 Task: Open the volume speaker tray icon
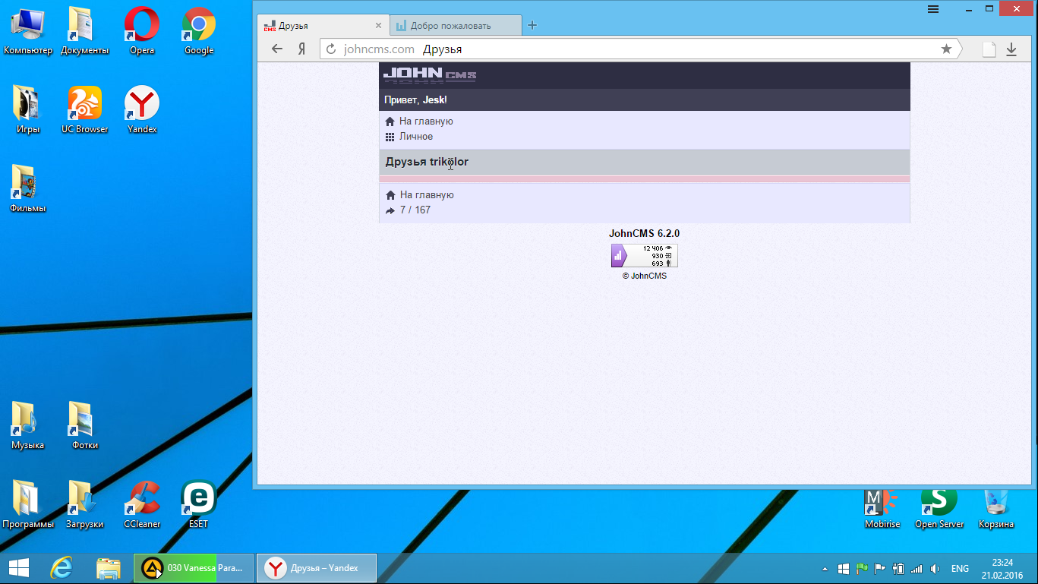(x=935, y=569)
